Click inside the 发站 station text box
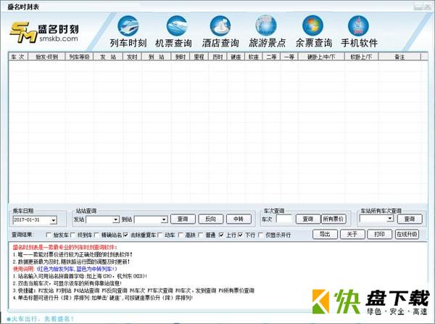Image resolution: width=435 pixels, height=324 pixels. coord(99,220)
